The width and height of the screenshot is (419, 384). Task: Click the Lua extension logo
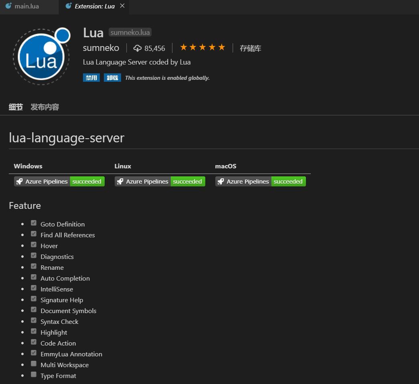click(x=41, y=56)
